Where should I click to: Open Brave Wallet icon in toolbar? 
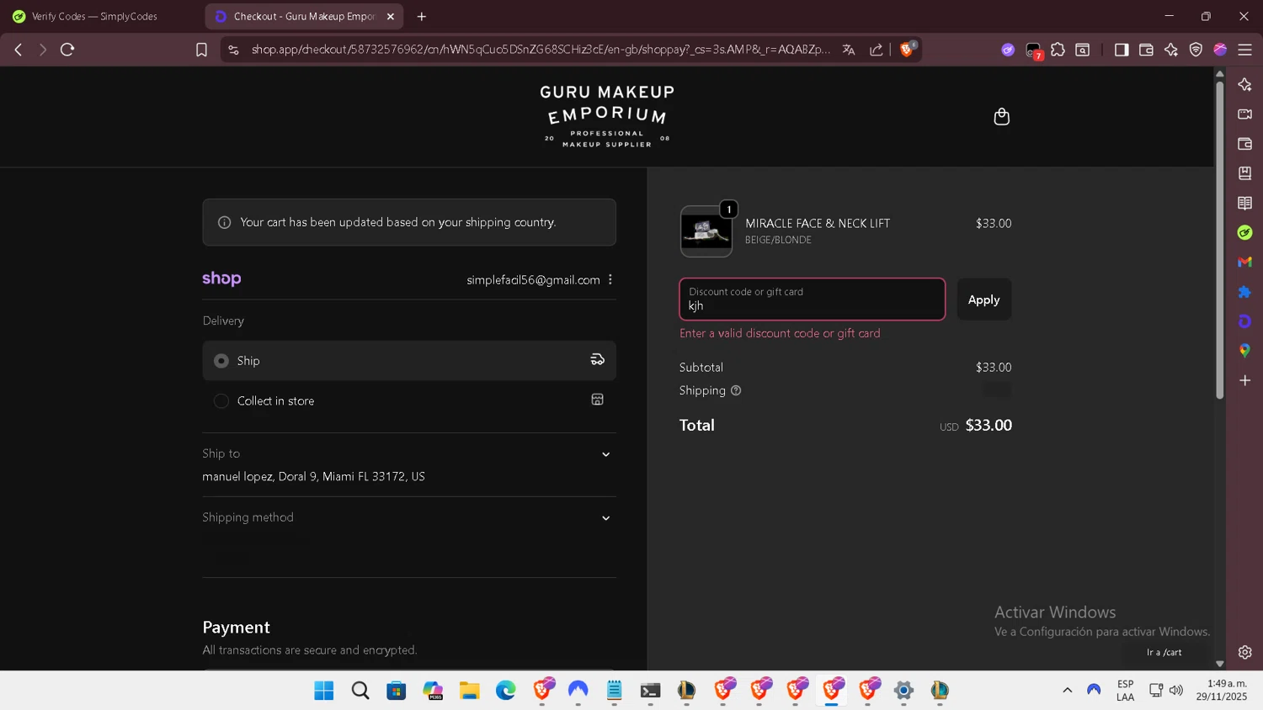pos(1146,50)
